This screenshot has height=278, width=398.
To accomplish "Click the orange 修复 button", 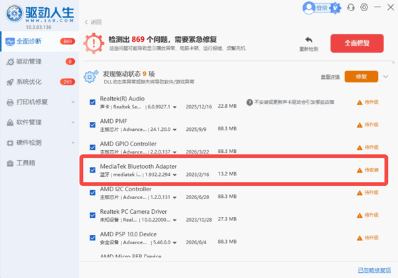I will click(362, 77).
